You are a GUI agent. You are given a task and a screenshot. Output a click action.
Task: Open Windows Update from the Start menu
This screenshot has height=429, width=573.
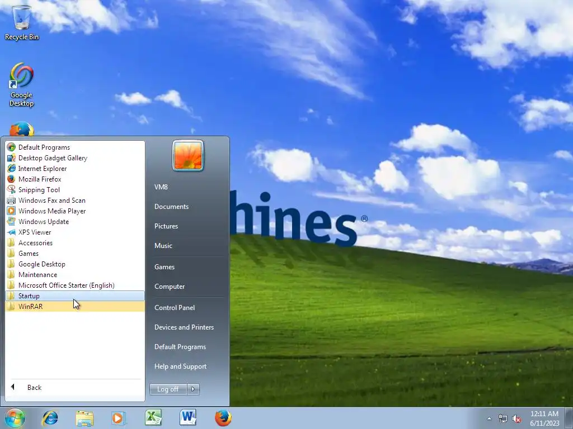(x=75, y=221)
